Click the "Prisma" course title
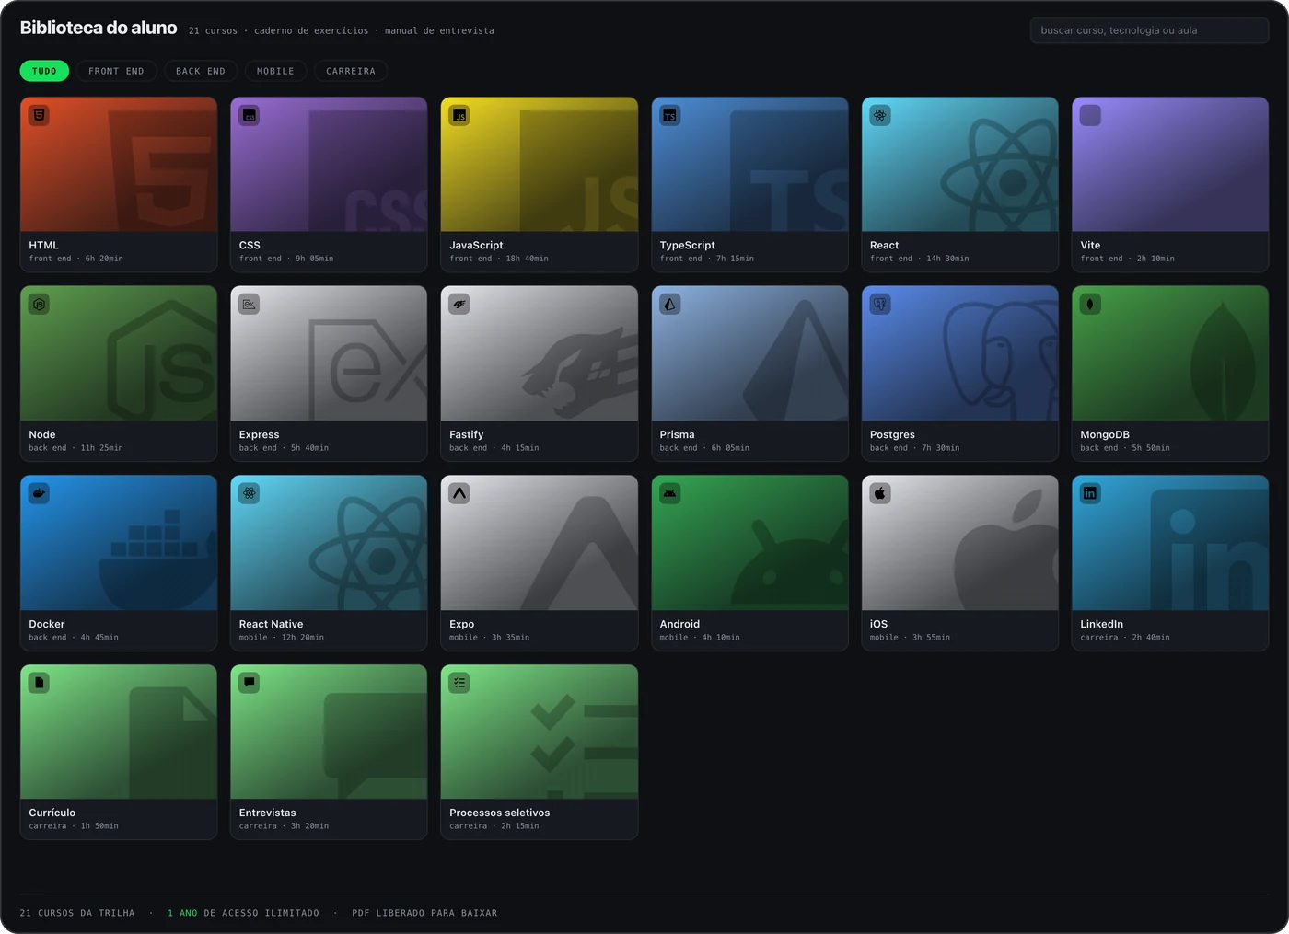 [x=677, y=435]
